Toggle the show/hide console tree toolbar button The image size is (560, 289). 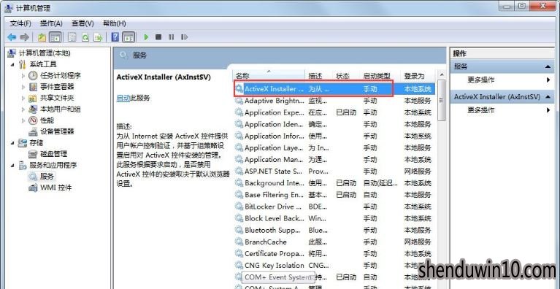pos(55,37)
